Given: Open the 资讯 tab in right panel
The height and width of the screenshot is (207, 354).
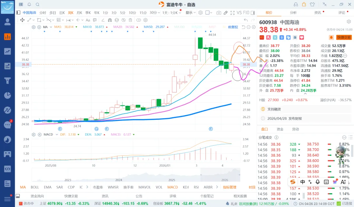Looking at the screenshot, I should pos(318,13).
